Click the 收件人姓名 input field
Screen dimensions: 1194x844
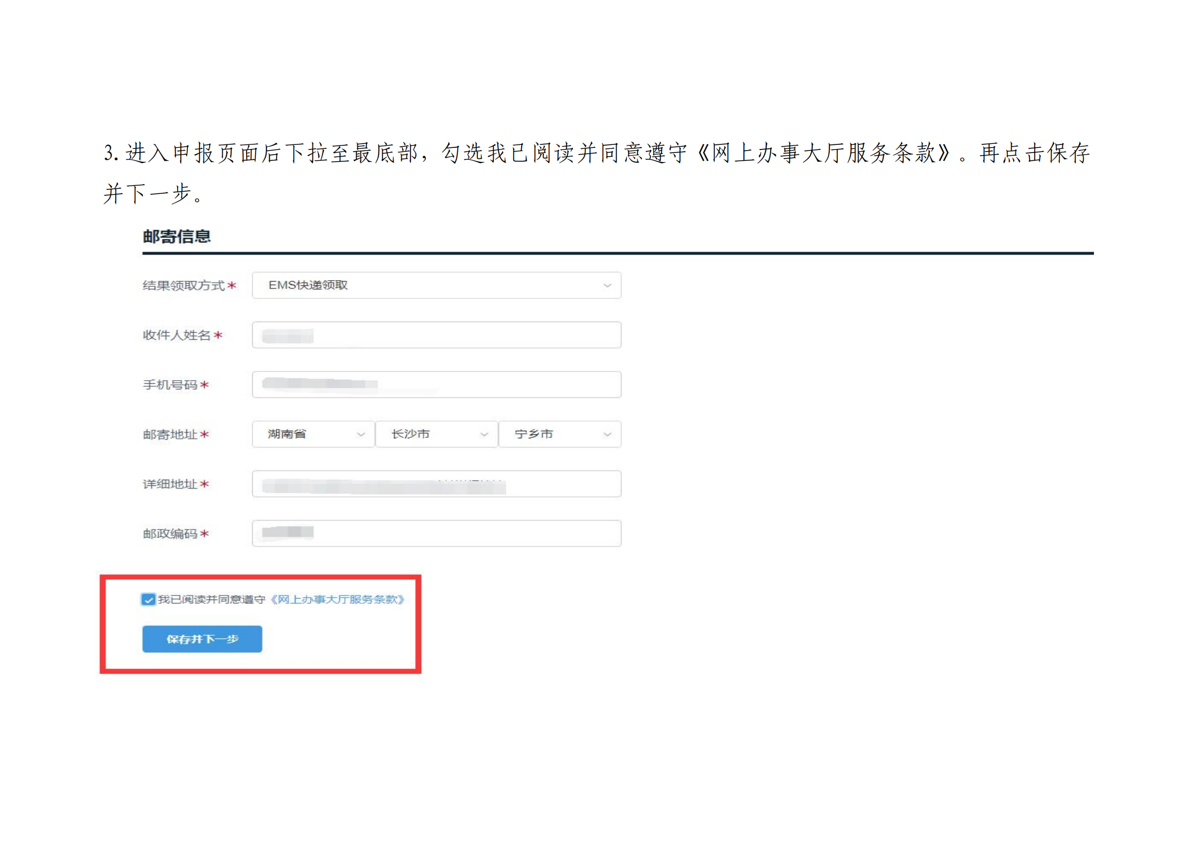(436, 335)
